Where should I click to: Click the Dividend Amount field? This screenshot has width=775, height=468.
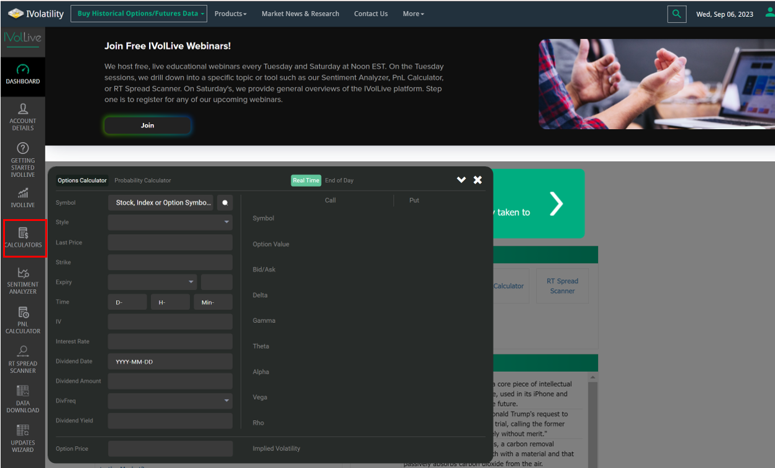pyautogui.click(x=170, y=381)
